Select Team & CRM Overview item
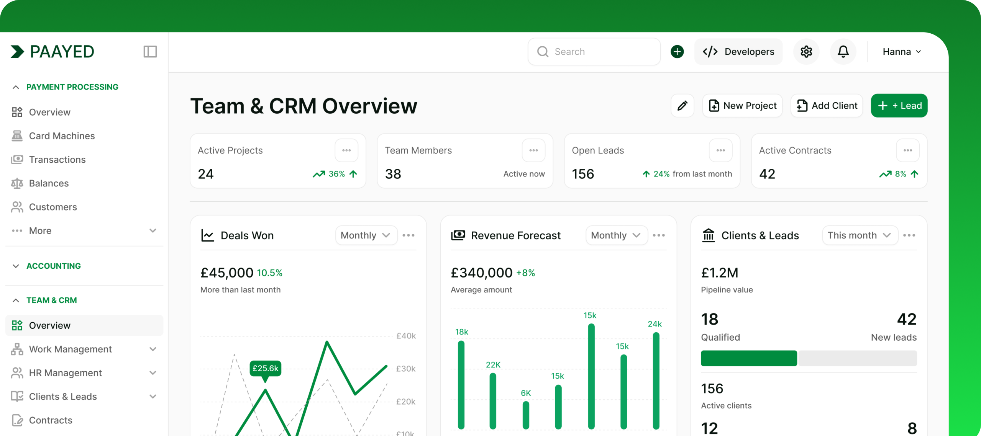 coord(84,325)
